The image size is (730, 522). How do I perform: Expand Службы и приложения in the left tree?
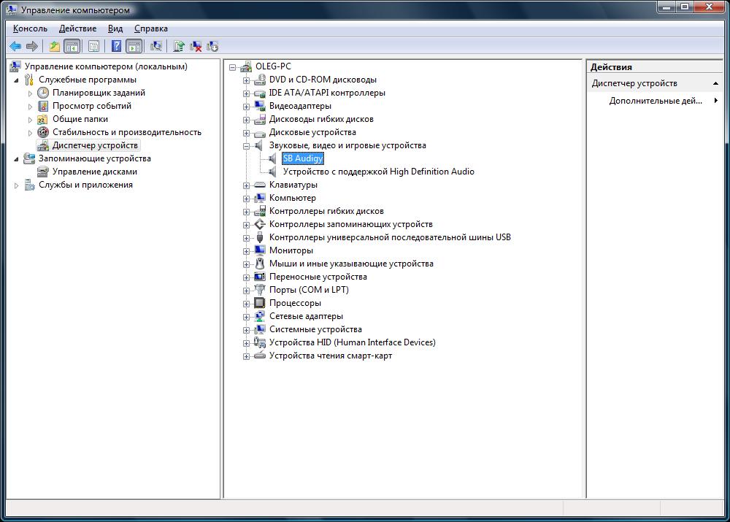click(x=17, y=185)
